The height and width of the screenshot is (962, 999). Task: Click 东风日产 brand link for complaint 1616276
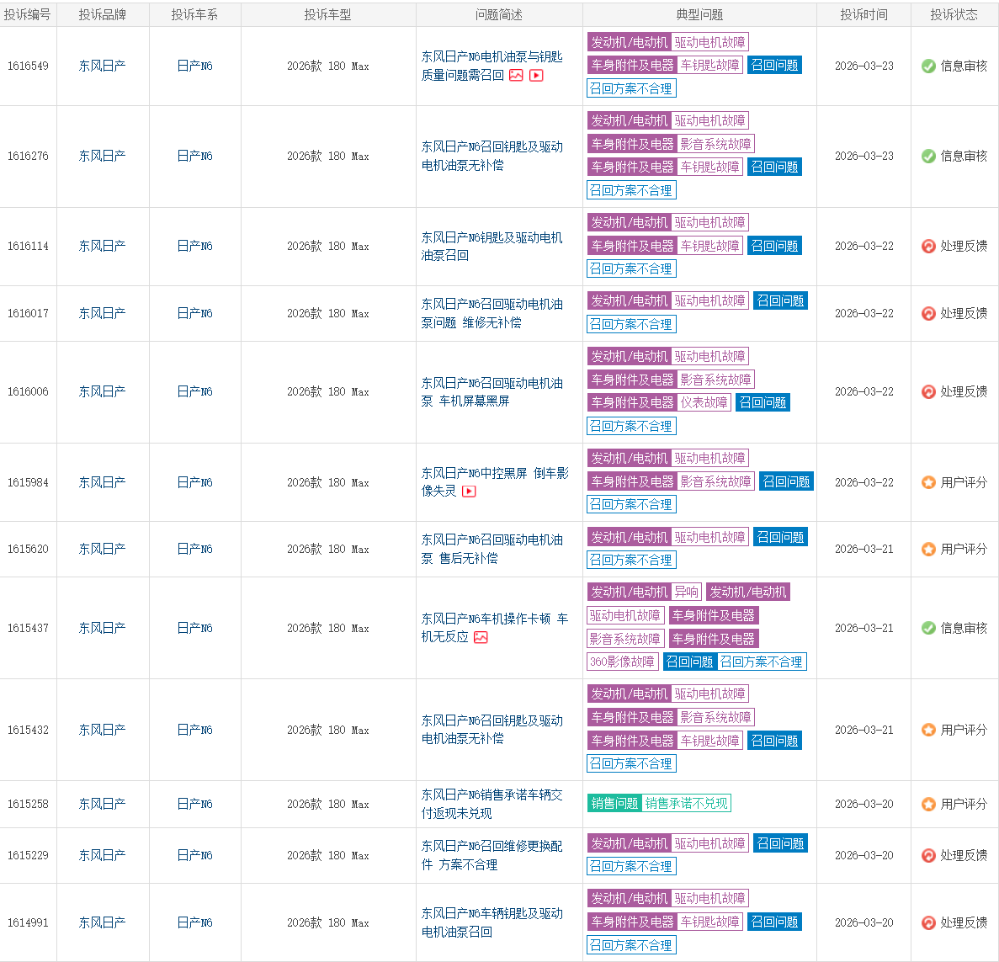click(102, 156)
